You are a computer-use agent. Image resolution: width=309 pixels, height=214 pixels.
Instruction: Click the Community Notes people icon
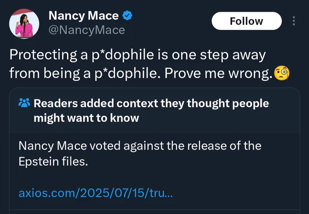pyautogui.click(x=24, y=104)
